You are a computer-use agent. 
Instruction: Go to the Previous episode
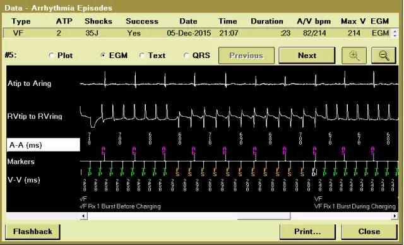point(246,56)
